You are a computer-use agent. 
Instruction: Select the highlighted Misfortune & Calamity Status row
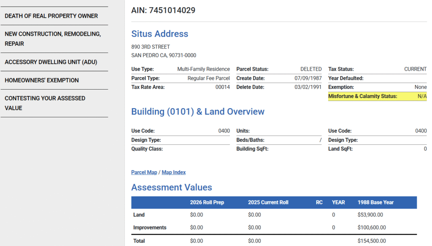377,96
